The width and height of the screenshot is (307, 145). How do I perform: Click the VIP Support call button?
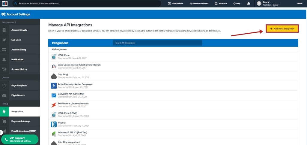(20, 139)
